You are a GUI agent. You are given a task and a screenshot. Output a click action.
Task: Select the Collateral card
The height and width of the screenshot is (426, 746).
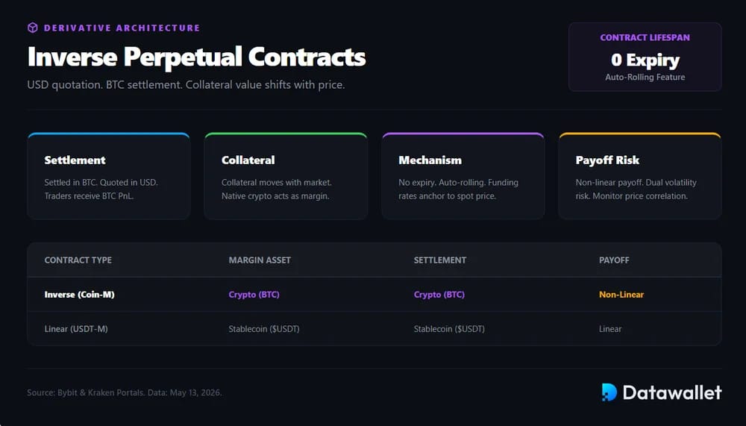point(286,176)
